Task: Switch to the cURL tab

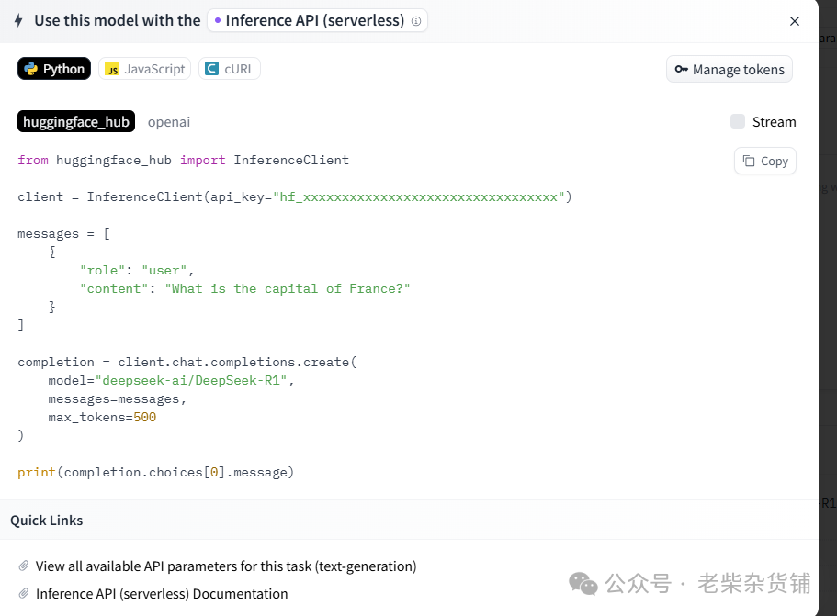Action: click(230, 69)
